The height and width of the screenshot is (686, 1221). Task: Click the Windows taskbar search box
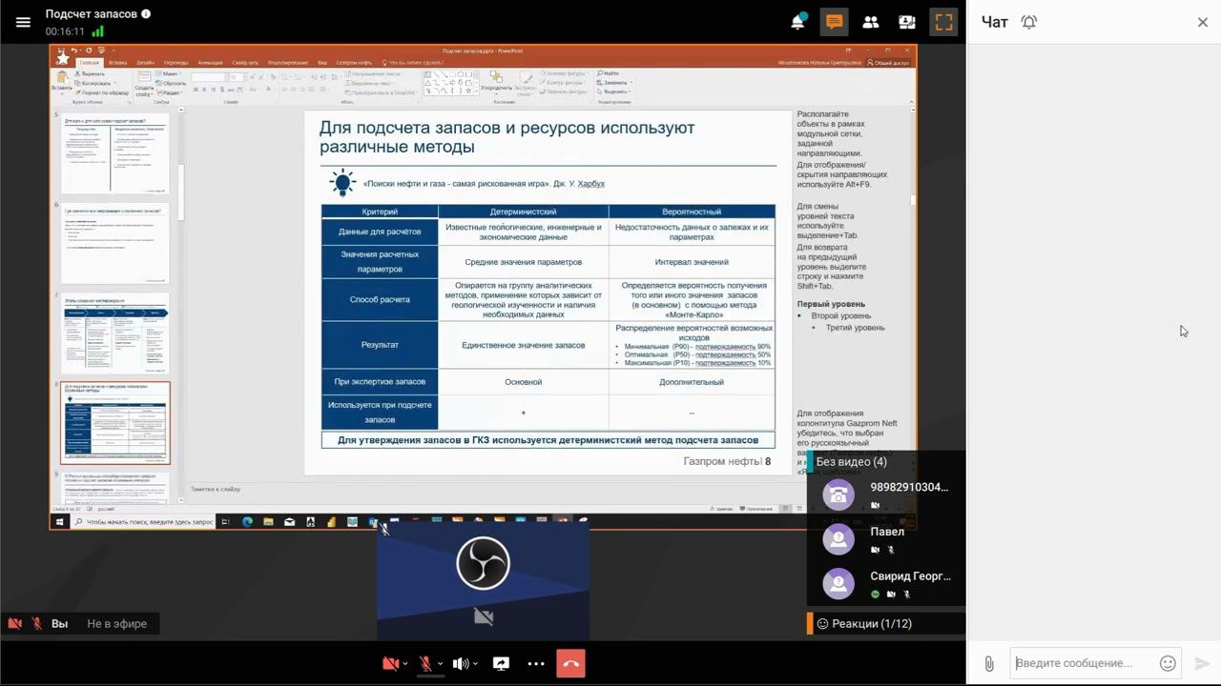[143, 522]
